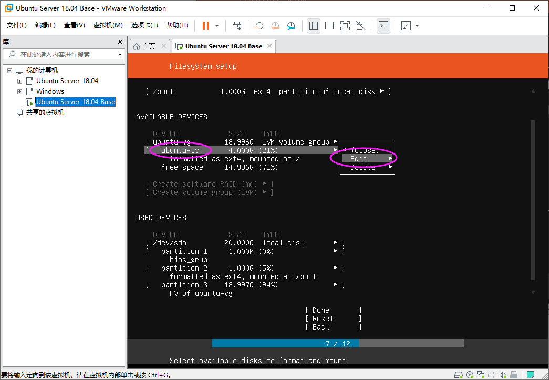Click the installer scrollbar up arrow
The height and width of the screenshot is (380, 549).
coord(533,91)
